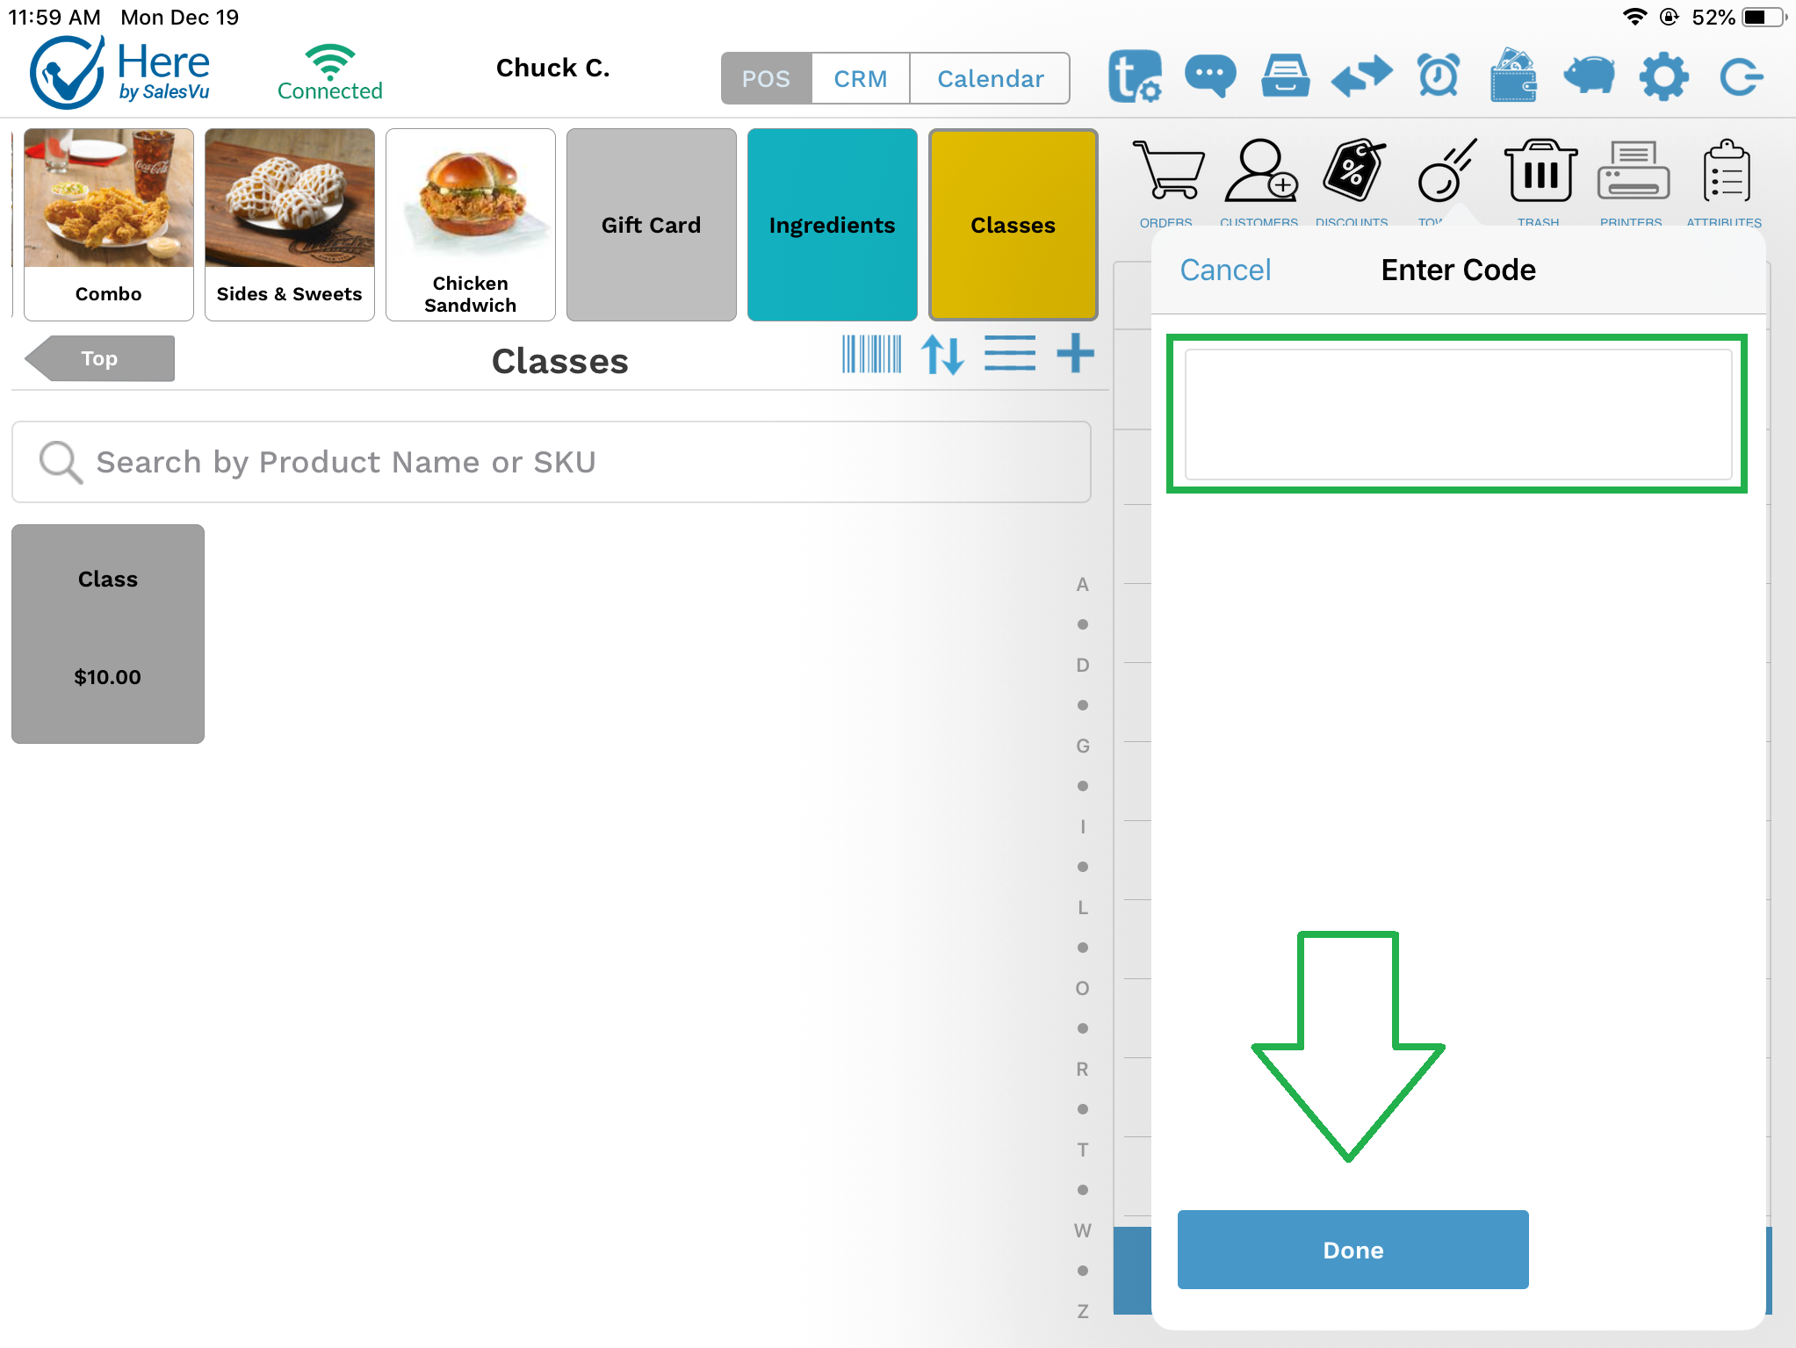The width and height of the screenshot is (1796, 1348).
Task: Jump to letter R in index
Action: tap(1083, 1070)
